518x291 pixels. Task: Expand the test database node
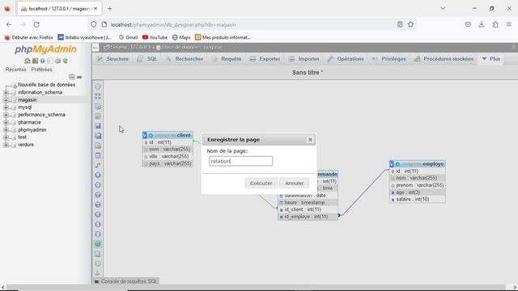pos(6,137)
